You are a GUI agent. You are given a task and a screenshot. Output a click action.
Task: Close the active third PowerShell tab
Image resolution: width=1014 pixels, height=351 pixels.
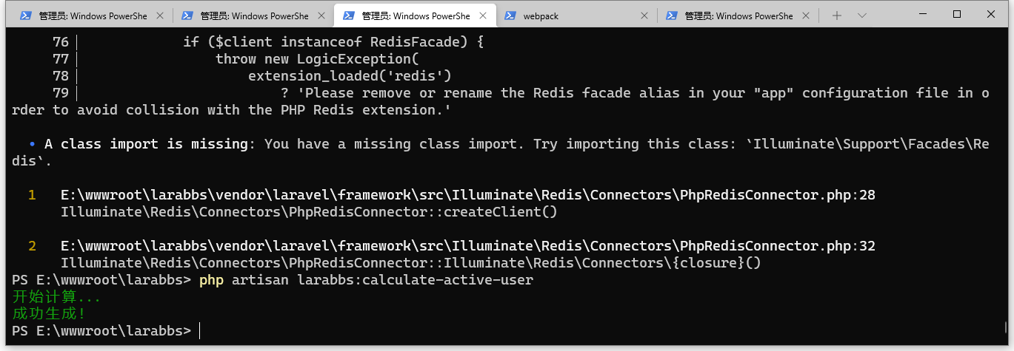tap(482, 16)
